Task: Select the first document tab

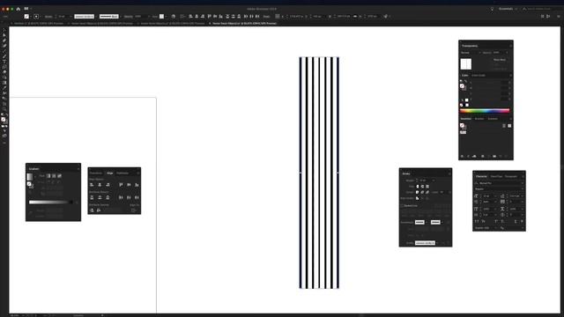Action: tap(39, 24)
